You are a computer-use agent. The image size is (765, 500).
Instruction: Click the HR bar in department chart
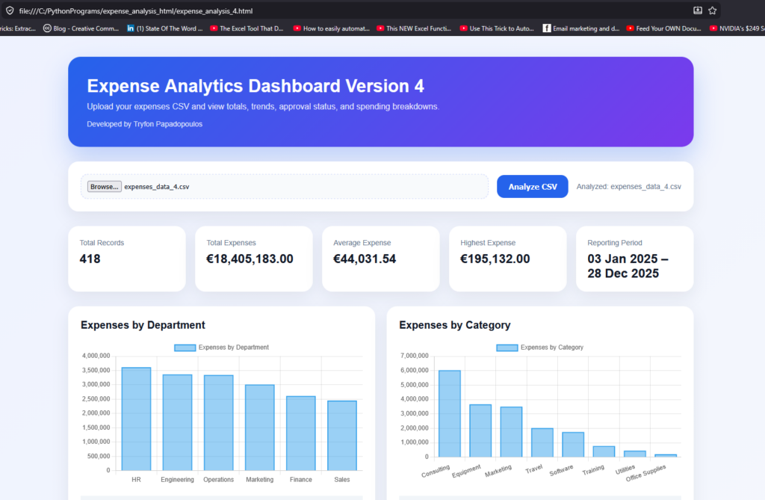coord(136,419)
